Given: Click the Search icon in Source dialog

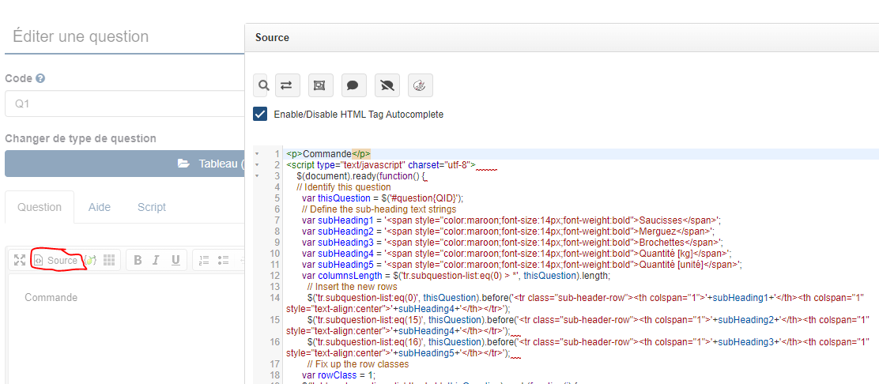Looking at the screenshot, I should tap(262, 85).
